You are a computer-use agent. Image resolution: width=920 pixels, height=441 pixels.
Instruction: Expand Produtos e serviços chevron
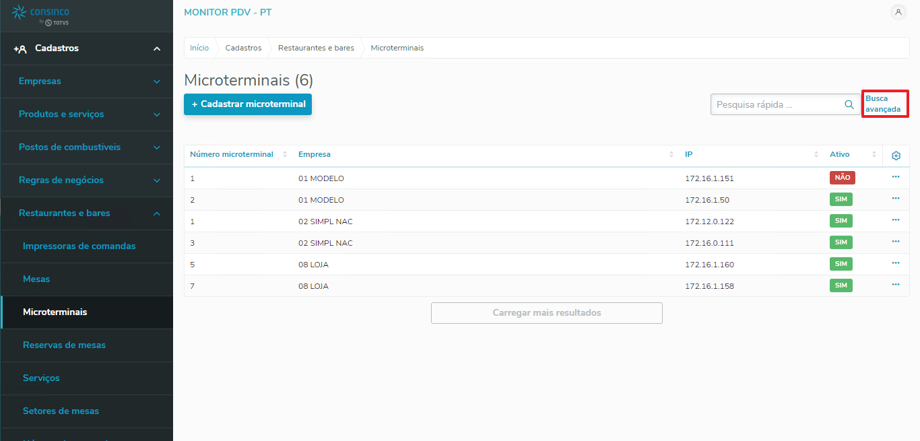click(157, 114)
